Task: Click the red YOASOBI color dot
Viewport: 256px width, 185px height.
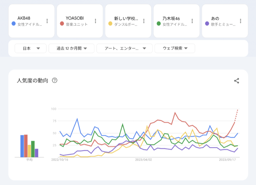Action: coord(62,23)
